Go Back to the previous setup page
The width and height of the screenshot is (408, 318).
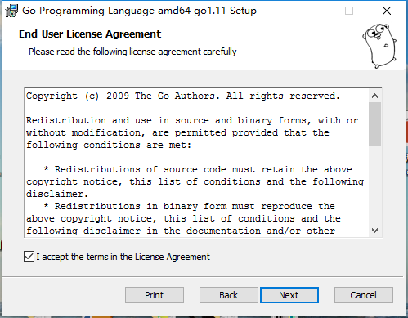click(x=229, y=295)
